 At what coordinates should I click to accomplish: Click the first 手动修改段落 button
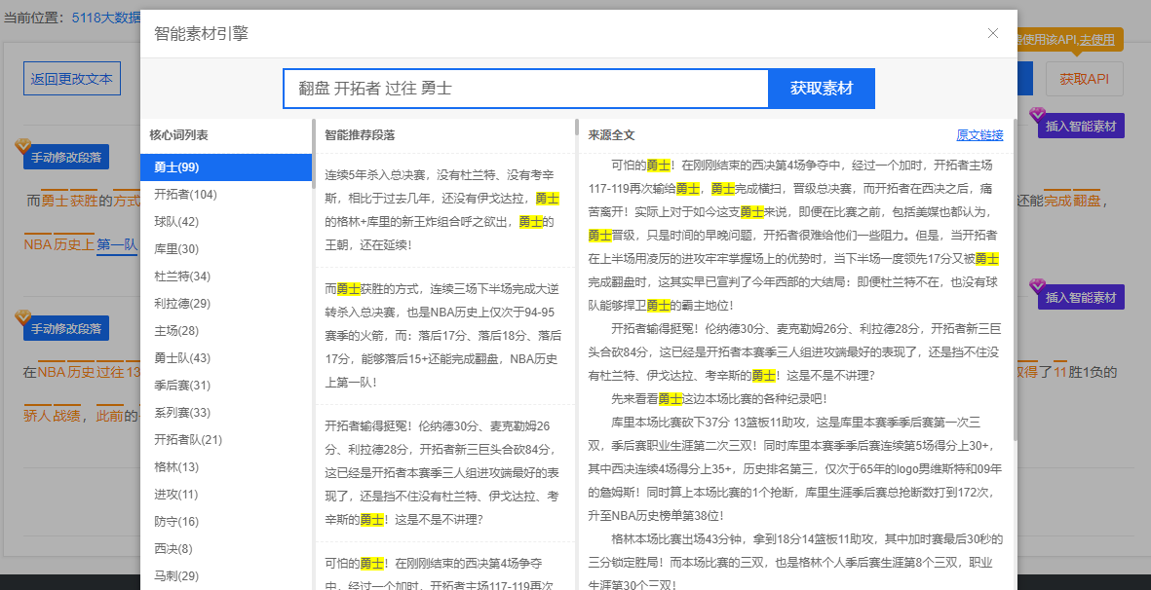click(x=66, y=157)
